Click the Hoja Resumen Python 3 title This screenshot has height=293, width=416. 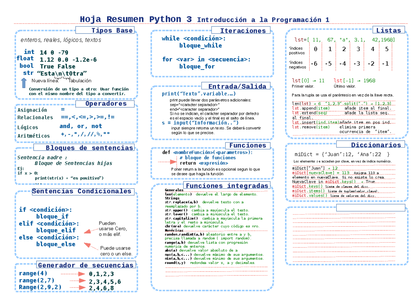click(x=136, y=19)
